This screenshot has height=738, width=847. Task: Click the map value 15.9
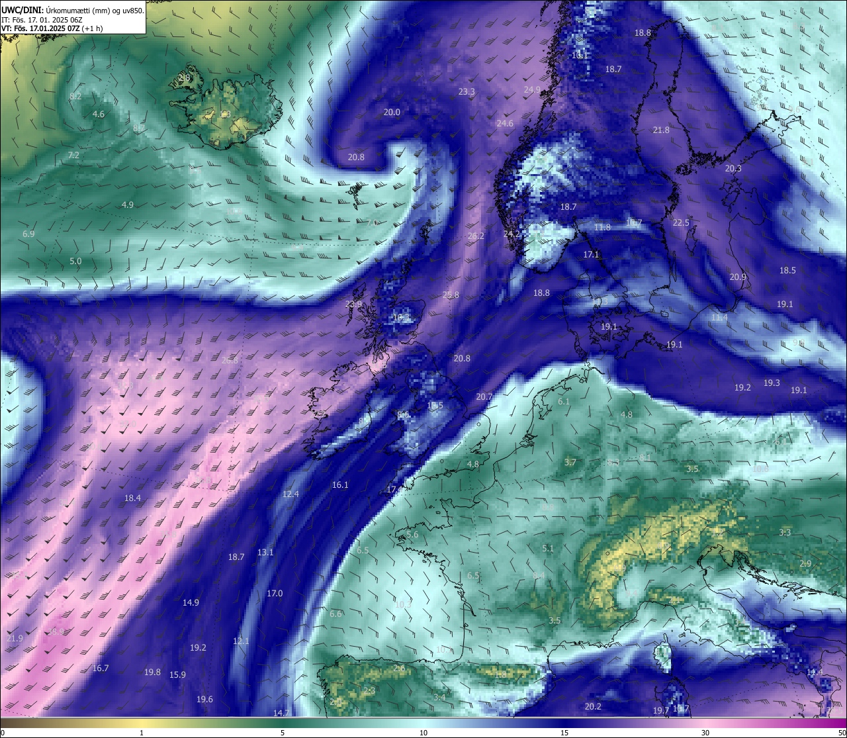(x=177, y=675)
